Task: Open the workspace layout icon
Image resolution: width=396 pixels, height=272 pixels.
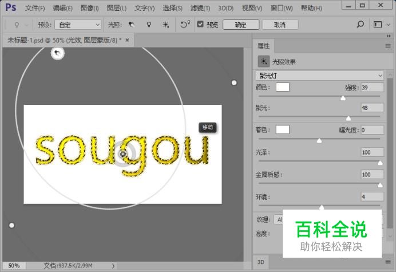Action: 378,25
